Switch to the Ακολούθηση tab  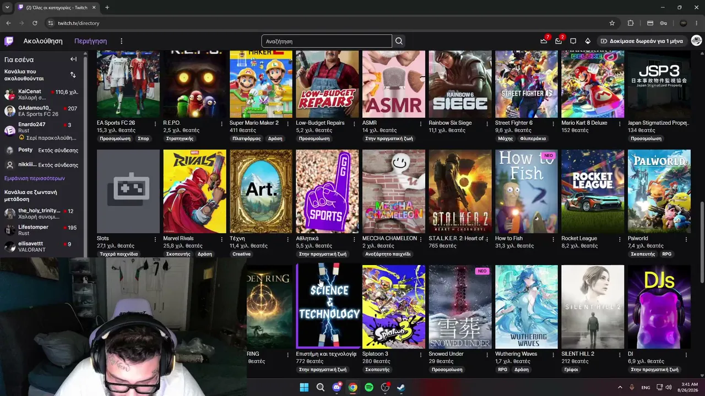click(43, 41)
